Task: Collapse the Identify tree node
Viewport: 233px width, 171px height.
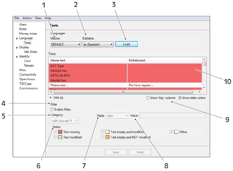Action: pyautogui.click(x=17, y=57)
